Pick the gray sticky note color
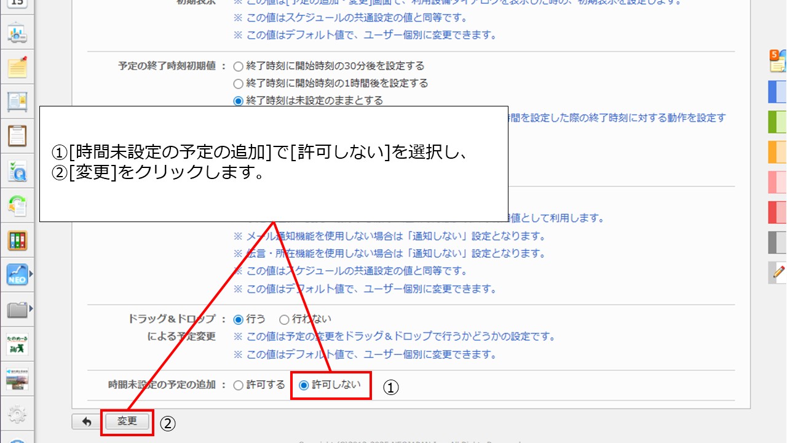 777,242
